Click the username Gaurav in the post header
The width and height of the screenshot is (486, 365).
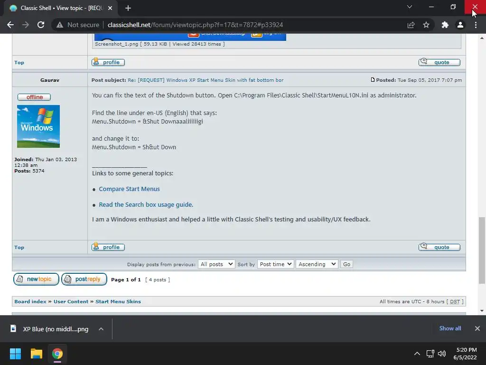pos(49,80)
